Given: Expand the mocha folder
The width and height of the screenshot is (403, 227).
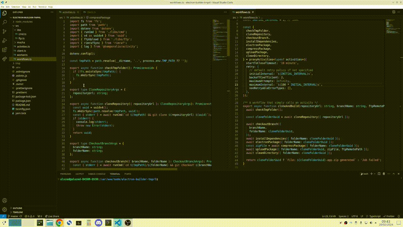Looking at the screenshot, I should [21, 42].
